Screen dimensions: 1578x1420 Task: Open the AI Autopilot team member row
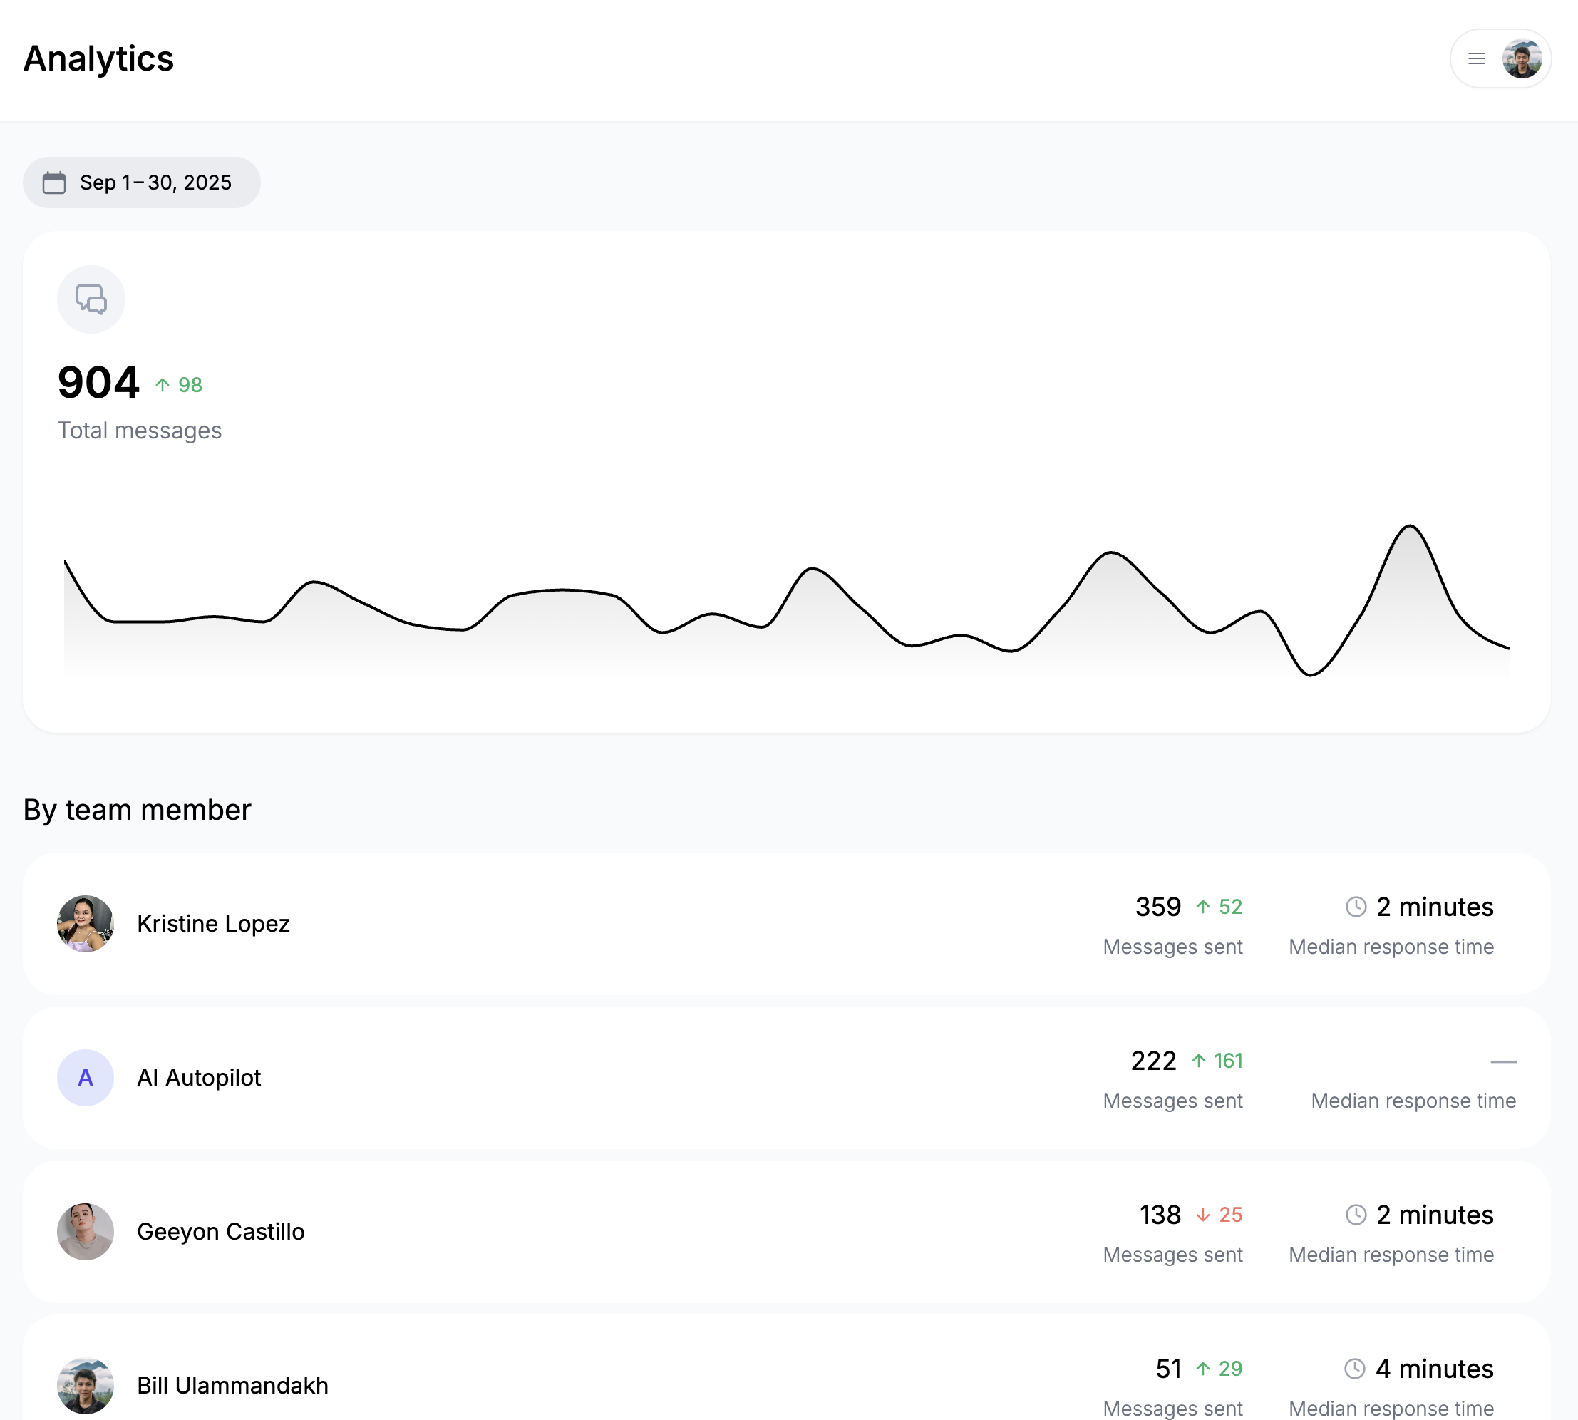(x=624, y=1078)
